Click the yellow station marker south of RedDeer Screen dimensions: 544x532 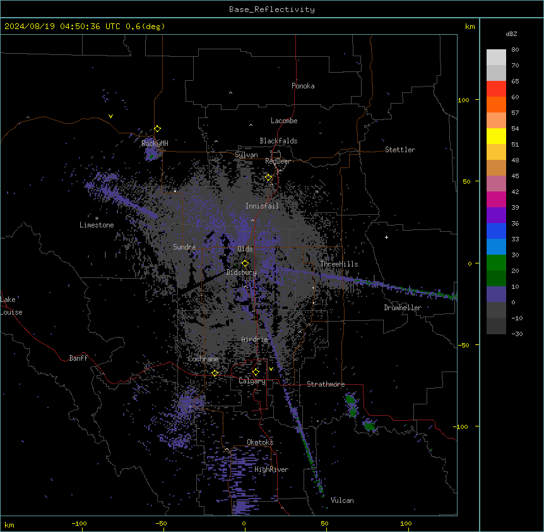269,178
